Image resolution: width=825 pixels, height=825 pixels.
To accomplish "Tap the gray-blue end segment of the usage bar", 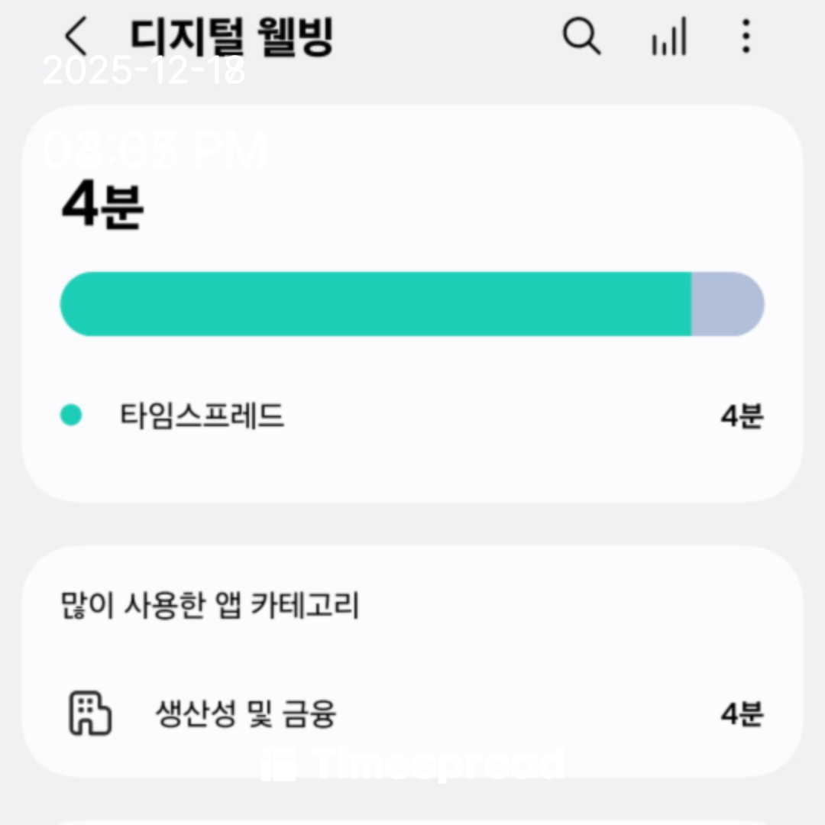I will pos(727,304).
